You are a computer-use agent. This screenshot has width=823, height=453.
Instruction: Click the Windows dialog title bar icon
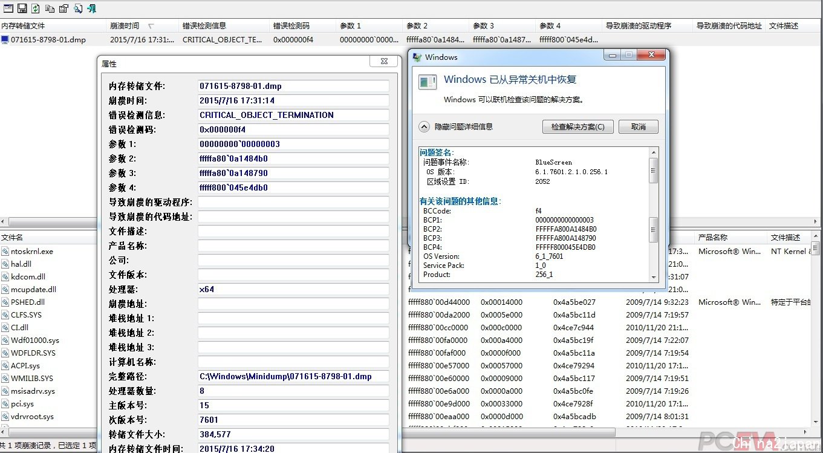pos(417,57)
